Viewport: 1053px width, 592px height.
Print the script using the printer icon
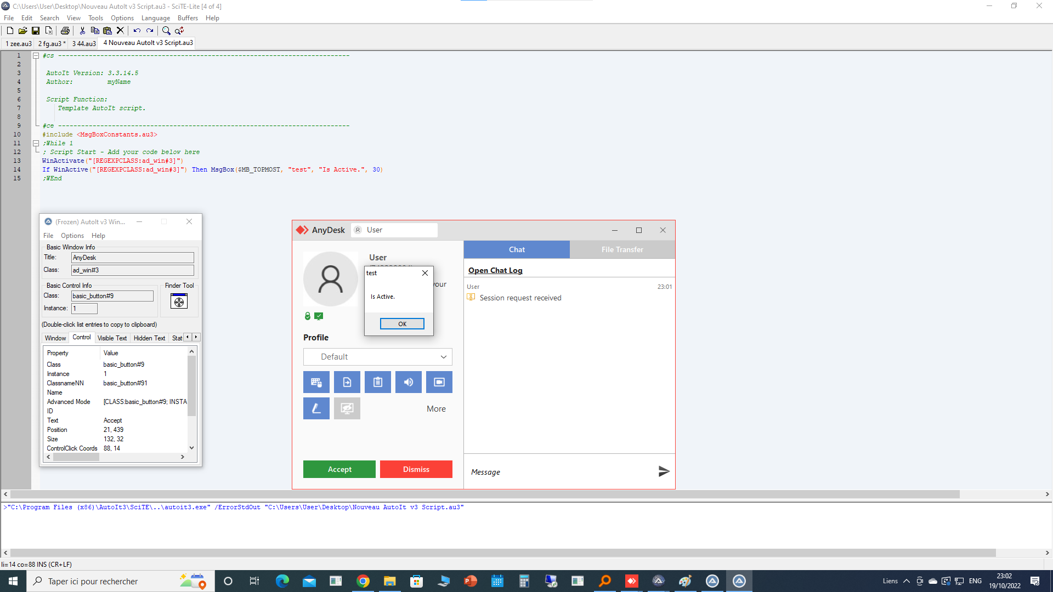pos(65,31)
